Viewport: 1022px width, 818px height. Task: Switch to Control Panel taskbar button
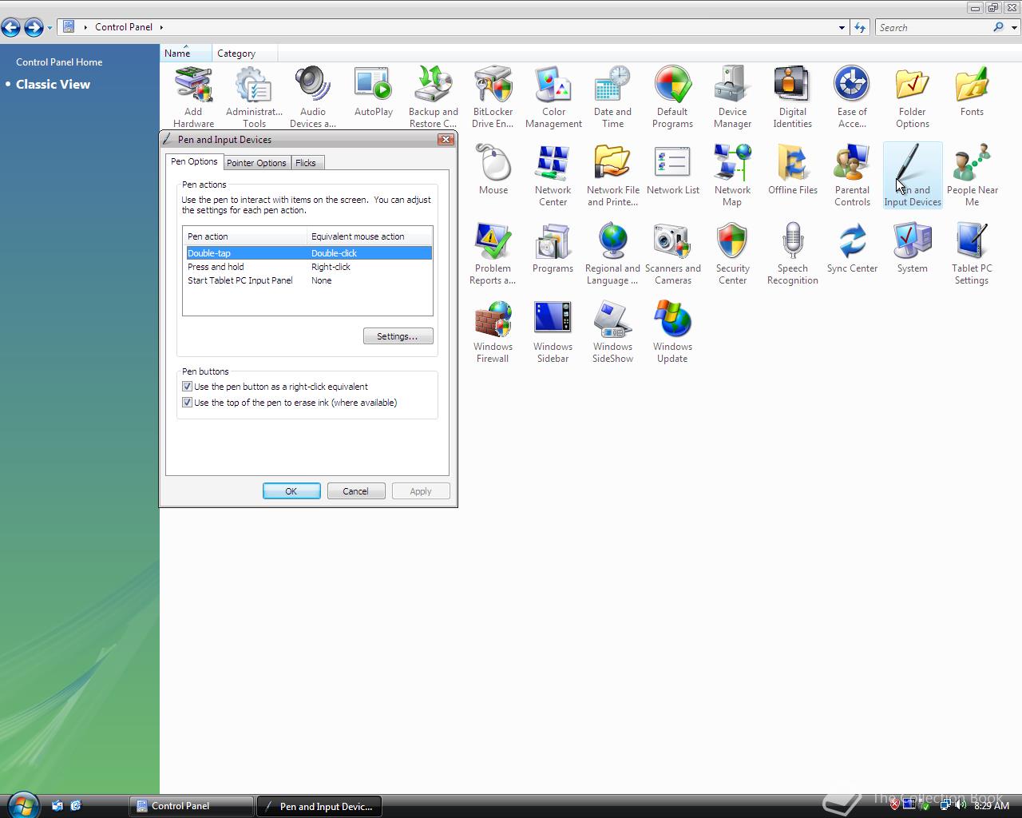192,806
